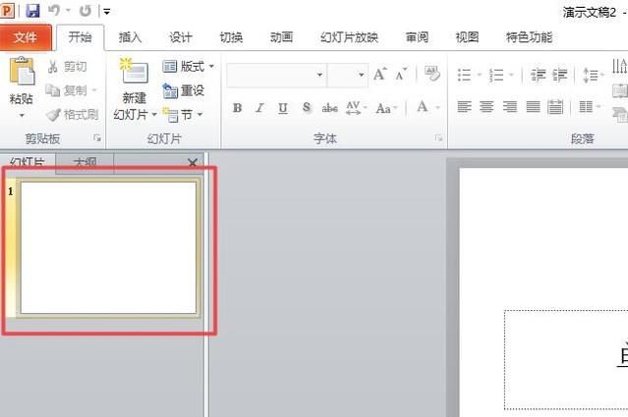The width and height of the screenshot is (628, 417).
Task: Toggle italic formatting
Action: [x=260, y=108]
